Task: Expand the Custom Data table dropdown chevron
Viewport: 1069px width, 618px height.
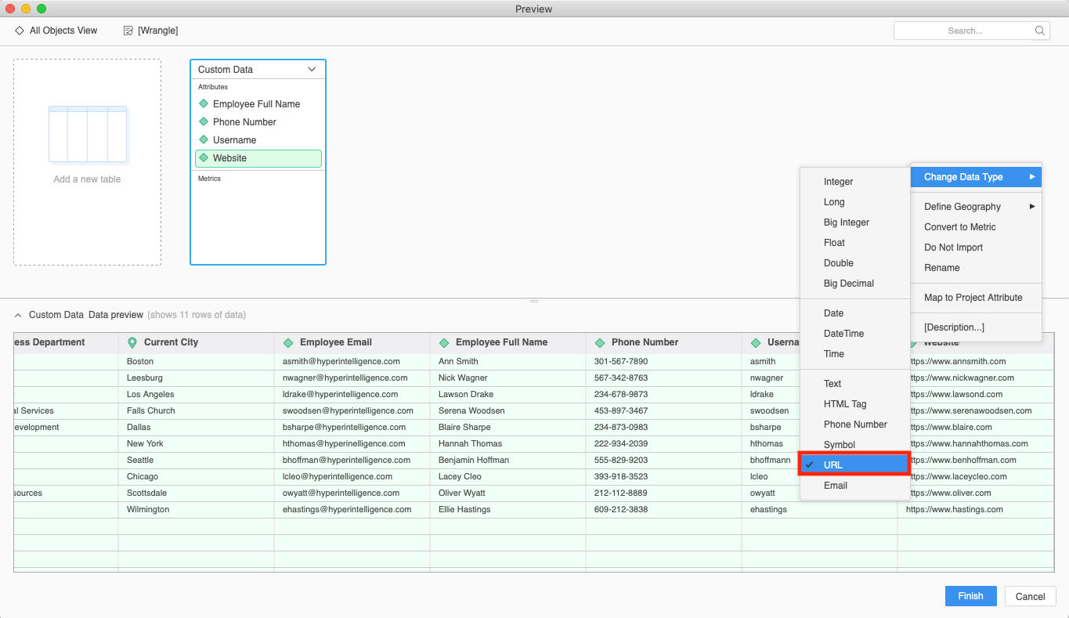Action: [312, 70]
